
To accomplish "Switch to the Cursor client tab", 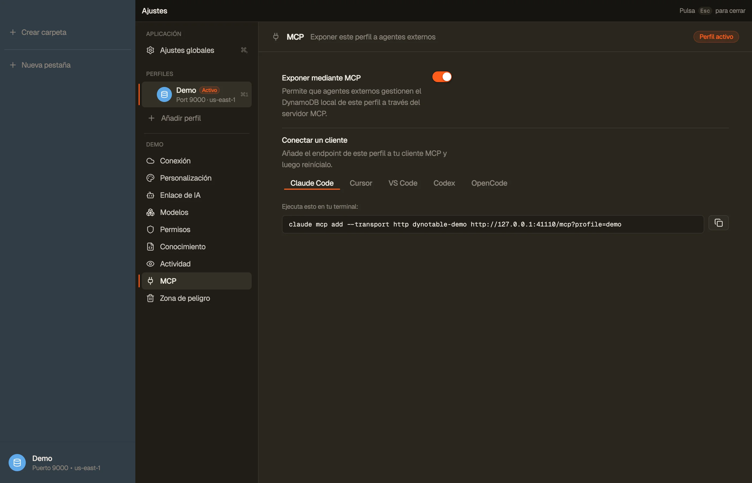I will point(361,183).
